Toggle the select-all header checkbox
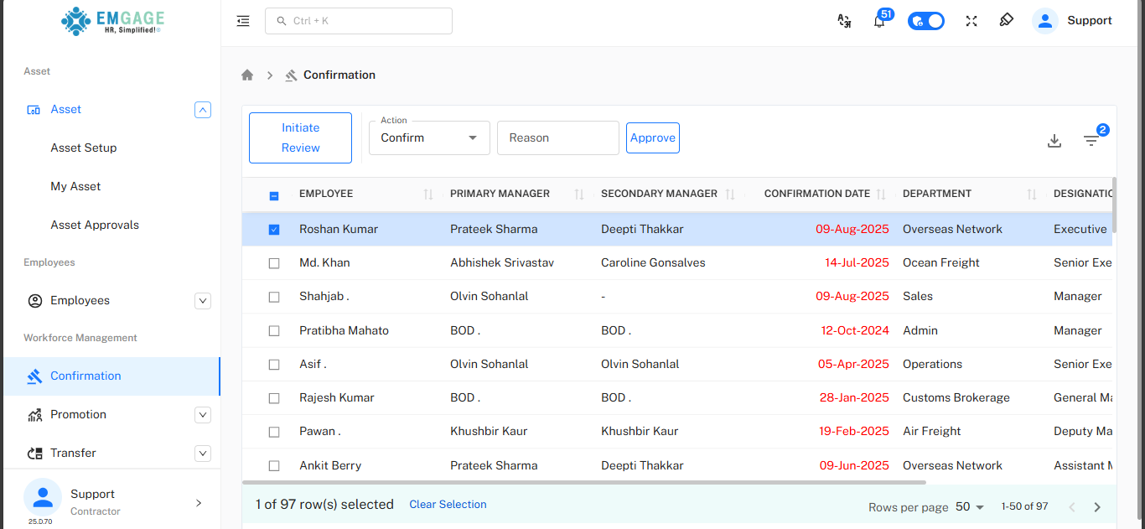1145x529 pixels. [274, 195]
